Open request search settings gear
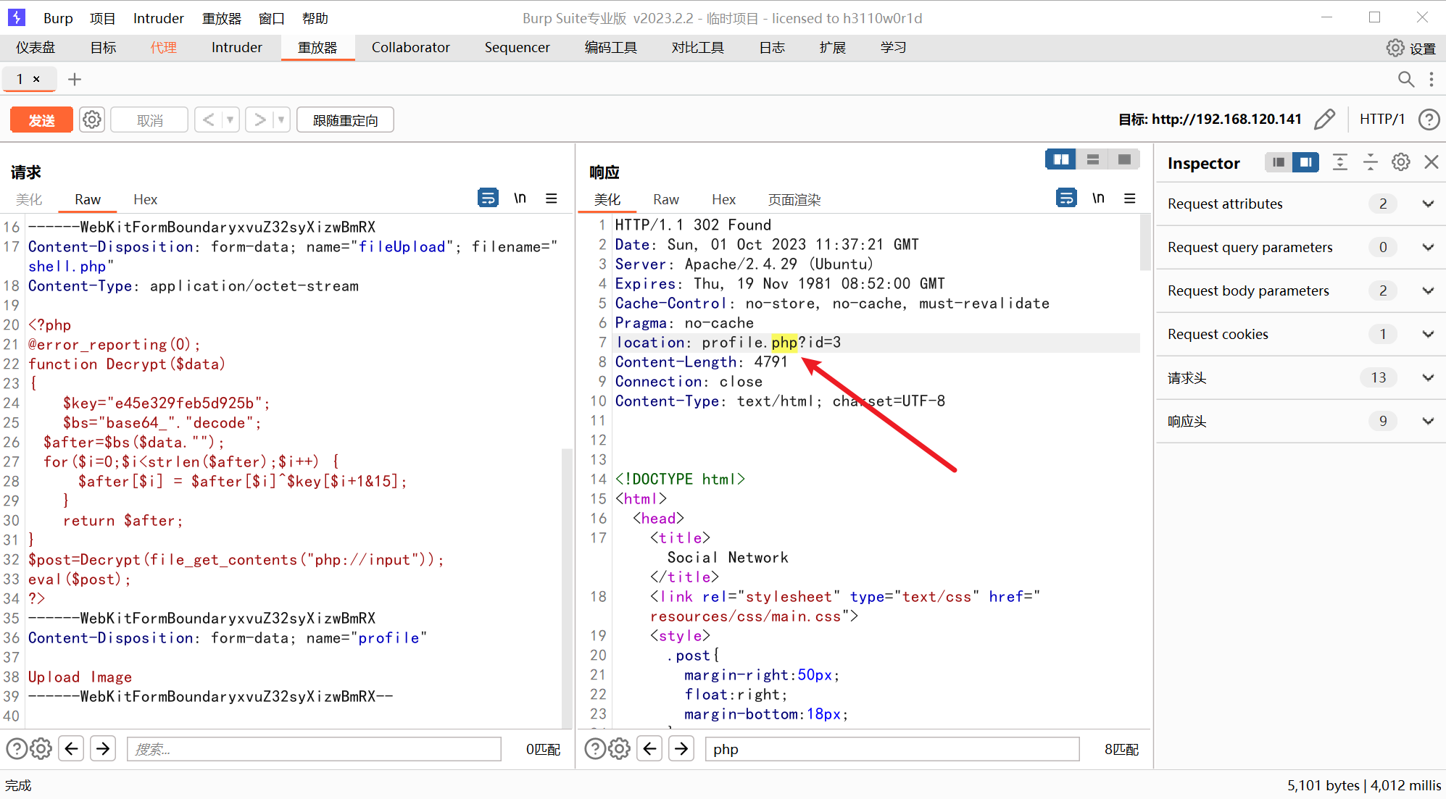The image size is (1446, 799). (x=41, y=748)
